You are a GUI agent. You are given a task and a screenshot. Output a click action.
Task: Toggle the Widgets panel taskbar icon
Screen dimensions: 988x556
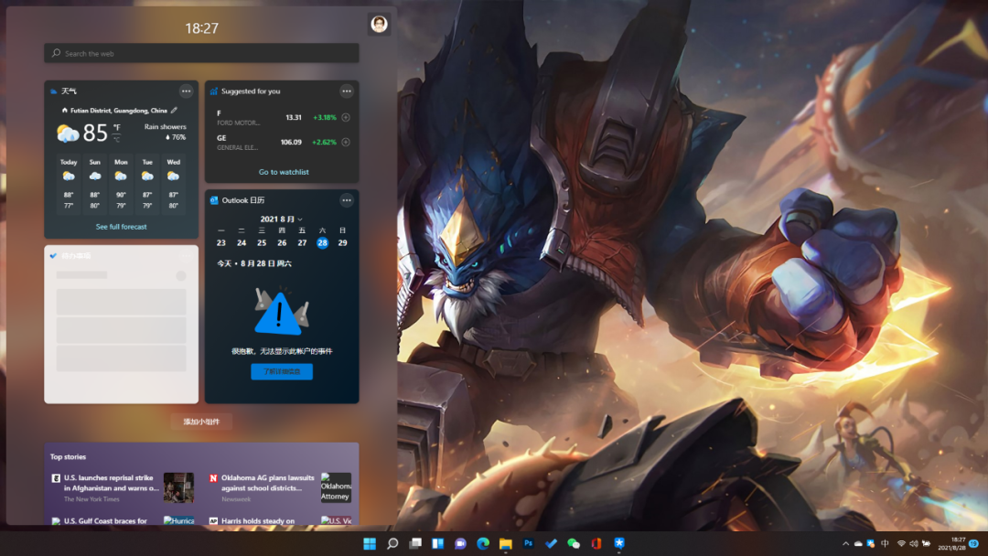(x=438, y=543)
